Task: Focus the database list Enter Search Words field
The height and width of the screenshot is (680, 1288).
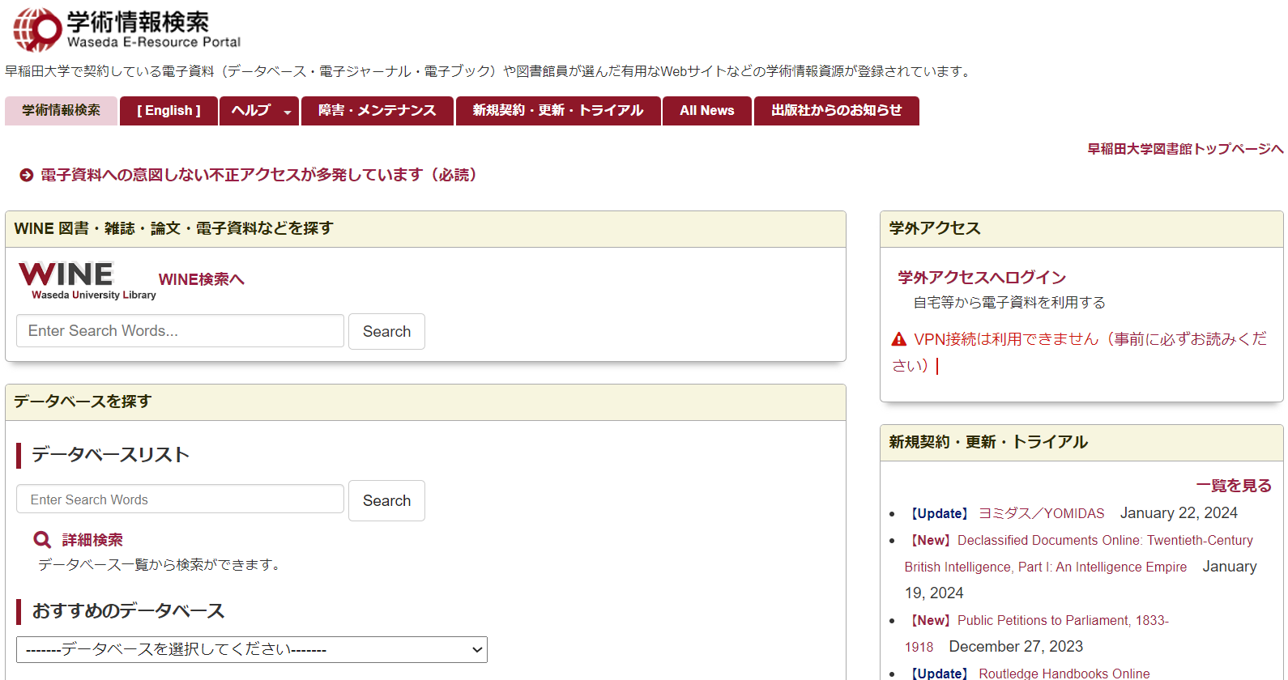Action: point(180,499)
